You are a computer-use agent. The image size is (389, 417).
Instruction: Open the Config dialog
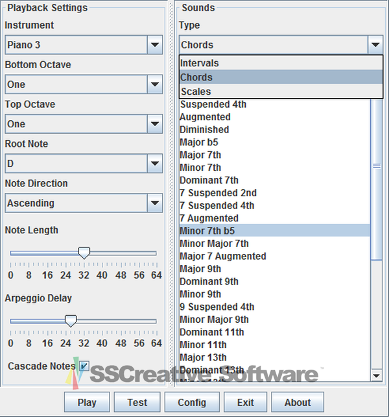click(x=192, y=402)
